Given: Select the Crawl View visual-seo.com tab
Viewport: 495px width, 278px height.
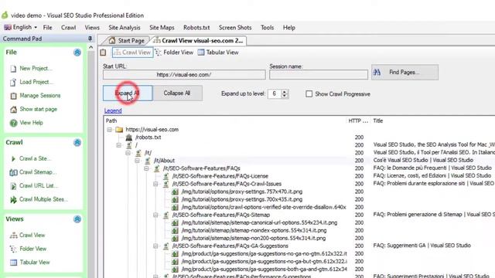Looking at the screenshot, I should click(198, 41).
